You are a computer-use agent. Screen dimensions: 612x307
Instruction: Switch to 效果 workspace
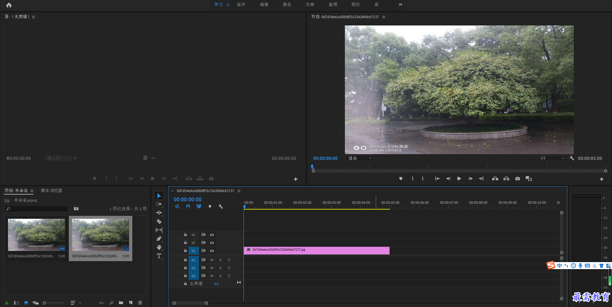coord(310,4)
